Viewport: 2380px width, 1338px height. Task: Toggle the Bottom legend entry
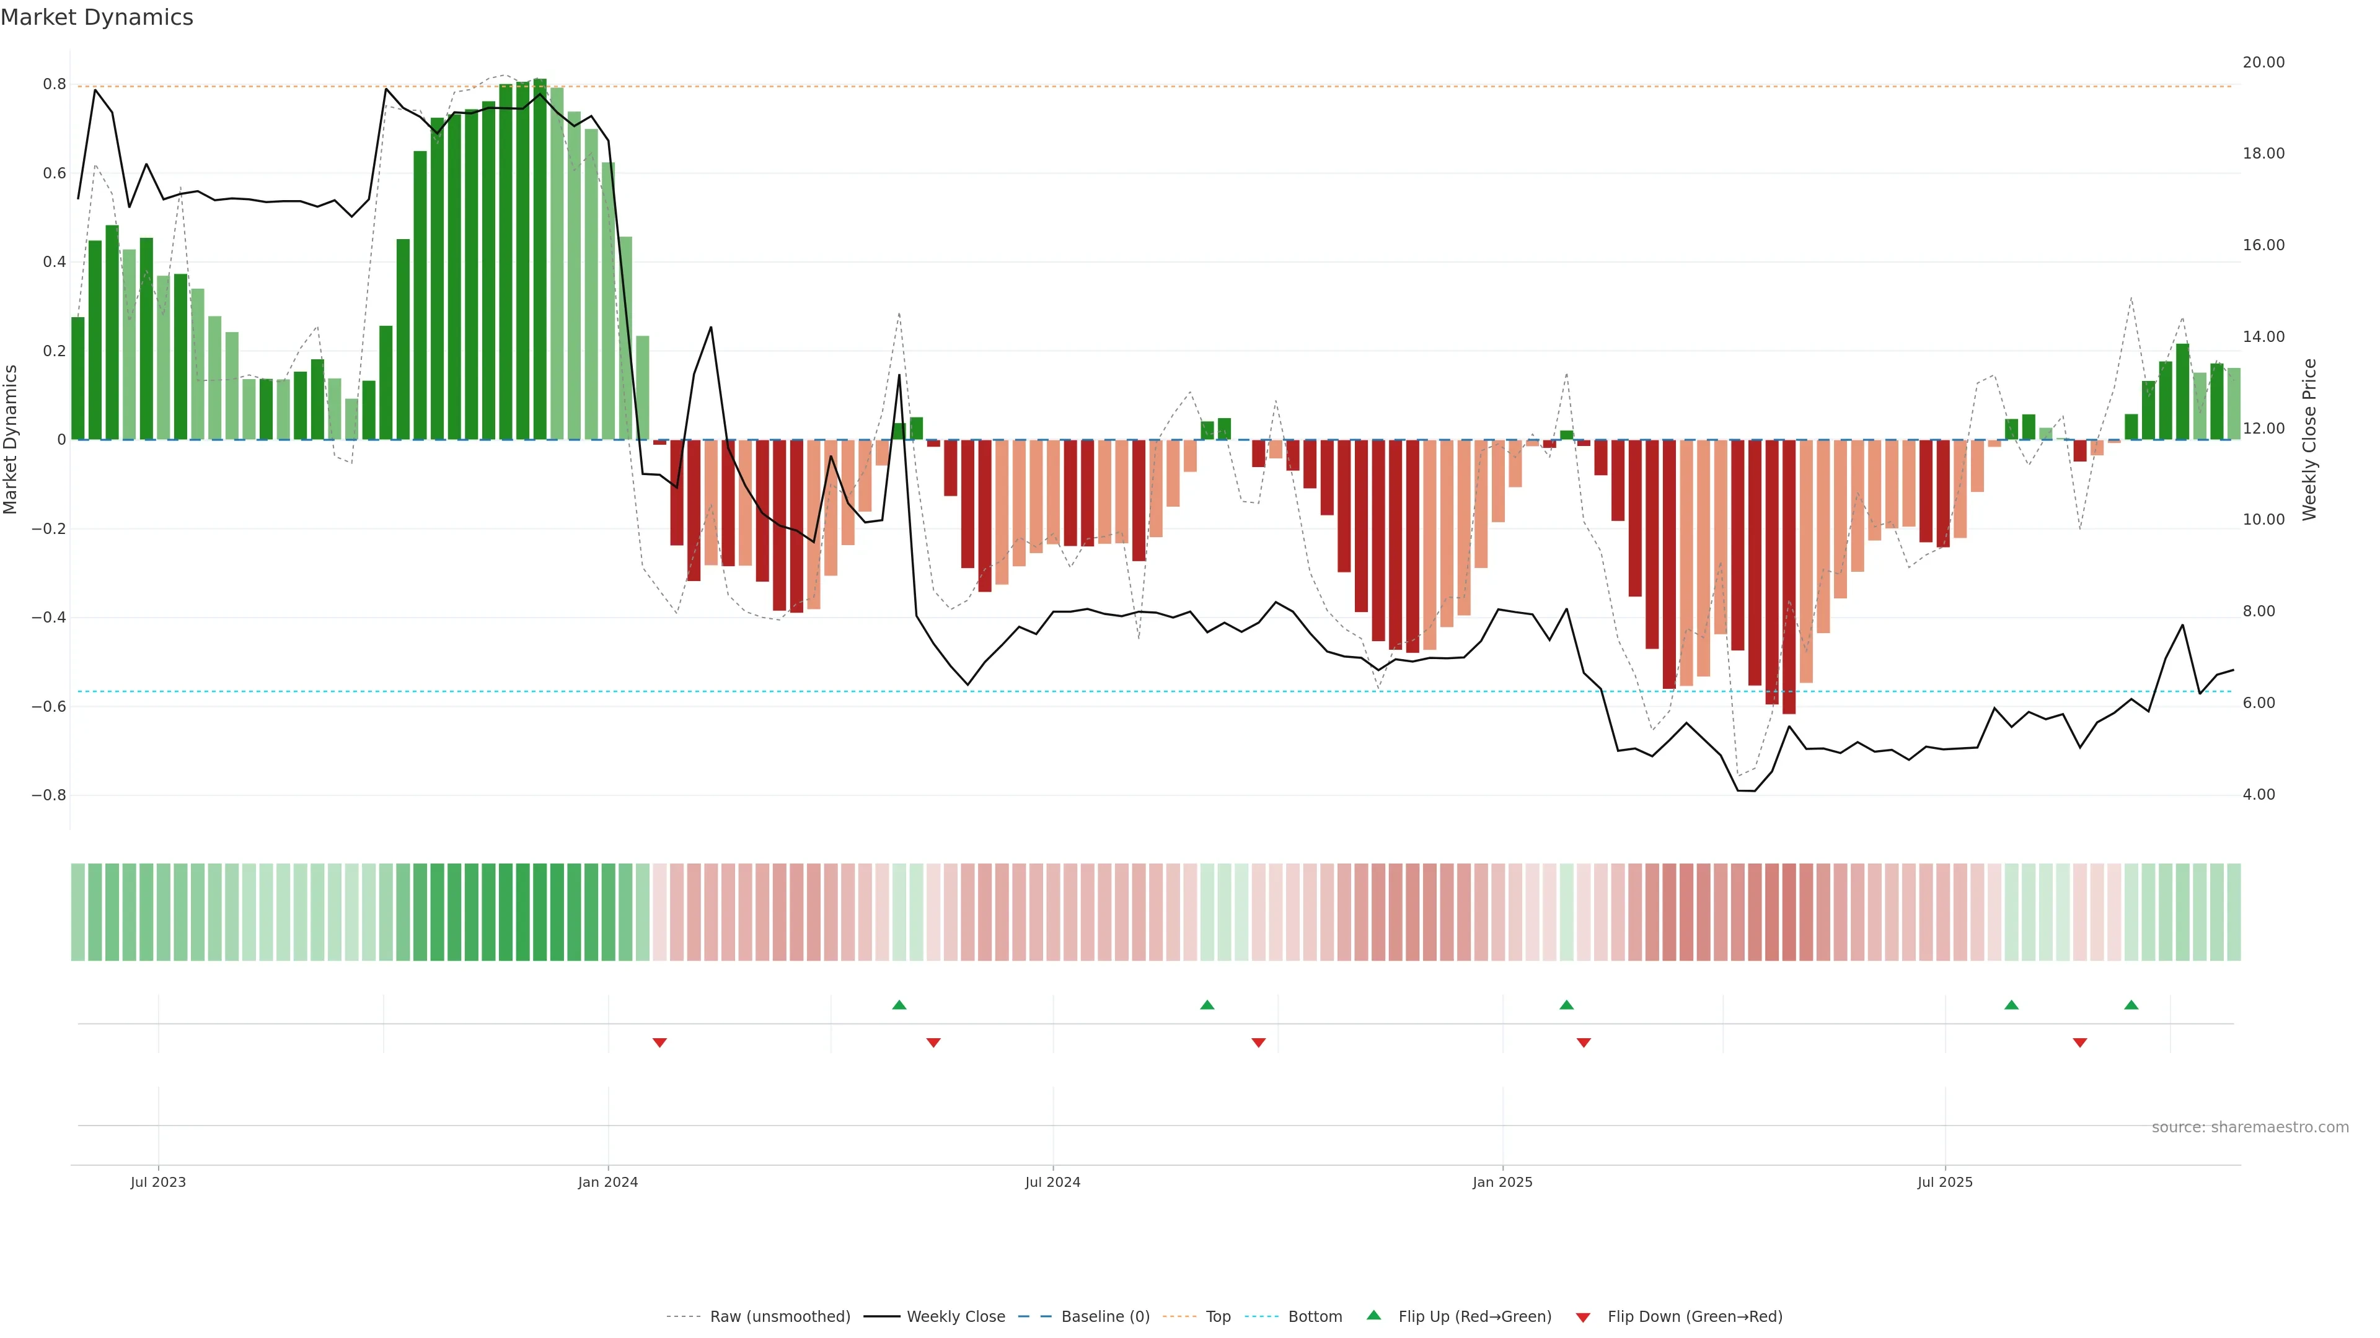1315,1317
